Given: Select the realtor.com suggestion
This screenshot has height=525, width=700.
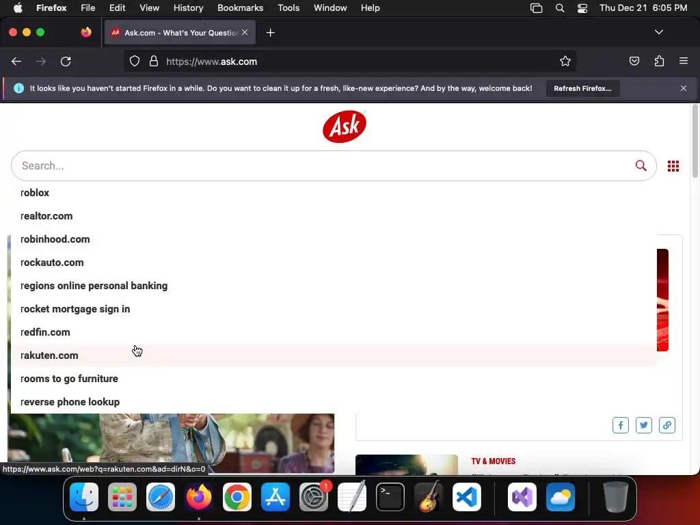Looking at the screenshot, I should click(334, 216).
